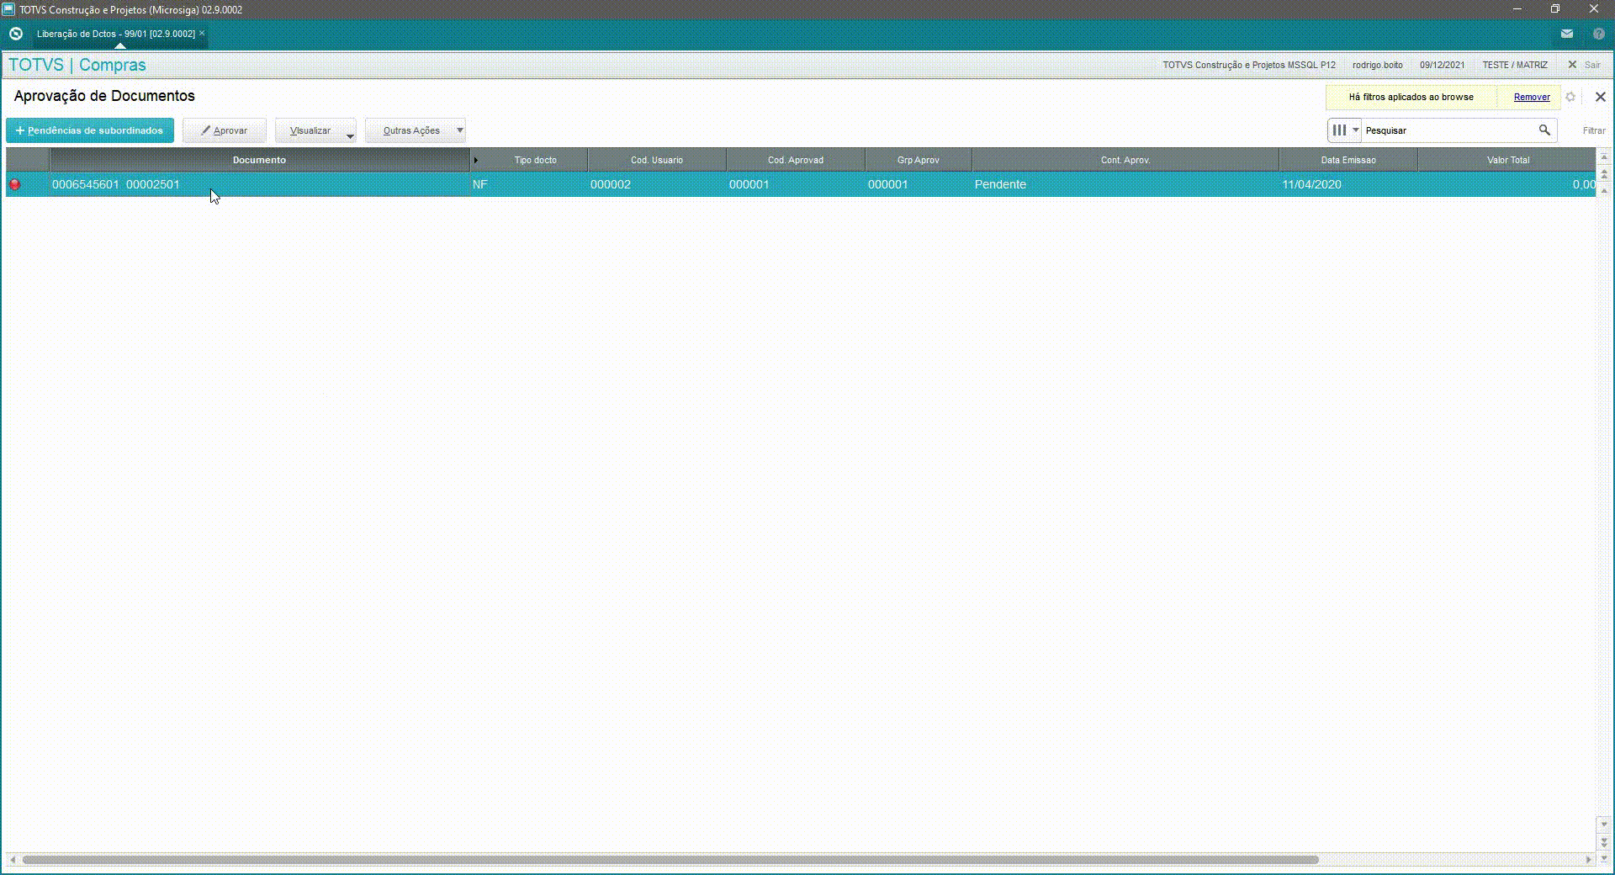Click the Cont. Aprov. column header
The height and width of the screenshot is (875, 1615).
(1125, 160)
